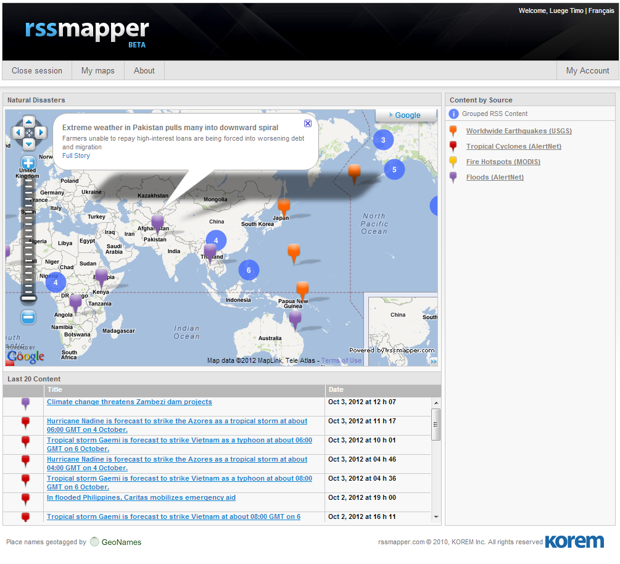
Task: Click the Last 20 Content scrollbar thumb
Action: [x=436, y=425]
